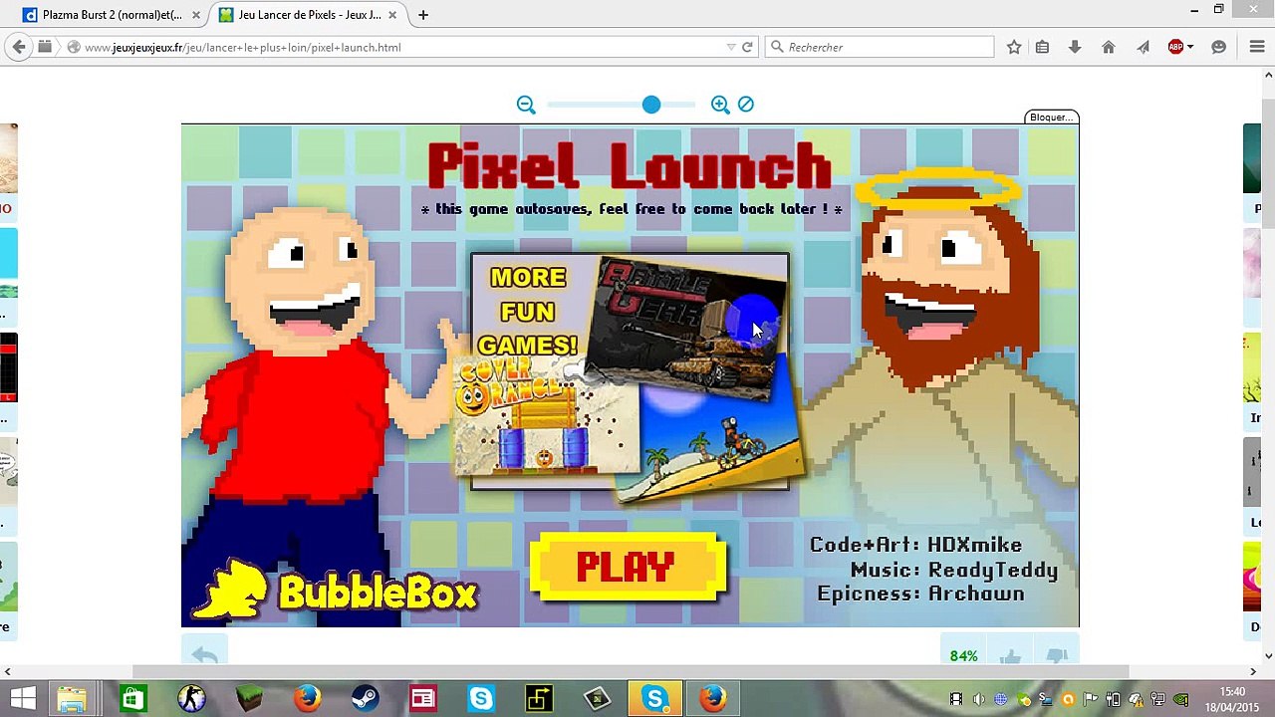Bookmark this page with the star icon
Viewport: 1275px width, 717px height.
pyautogui.click(x=1014, y=47)
